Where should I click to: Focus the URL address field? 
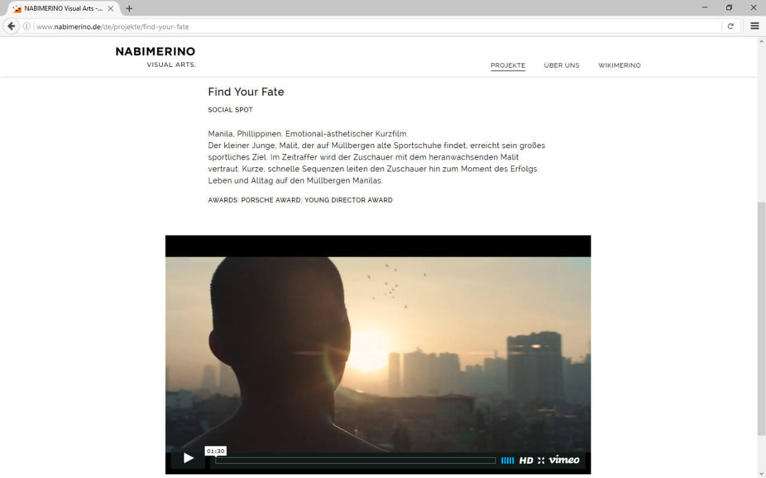click(x=377, y=26)
